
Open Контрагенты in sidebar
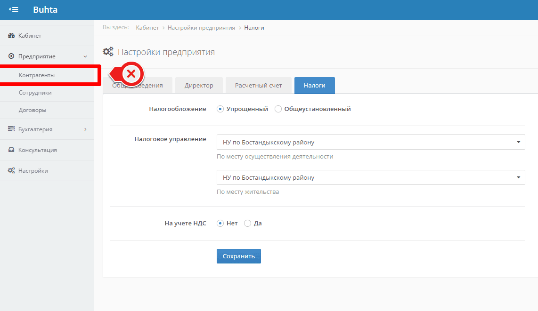[47, 75]
